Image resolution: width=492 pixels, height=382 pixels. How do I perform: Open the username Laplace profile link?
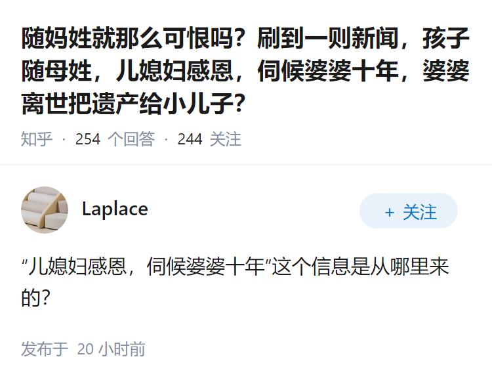tap(115, 209)
